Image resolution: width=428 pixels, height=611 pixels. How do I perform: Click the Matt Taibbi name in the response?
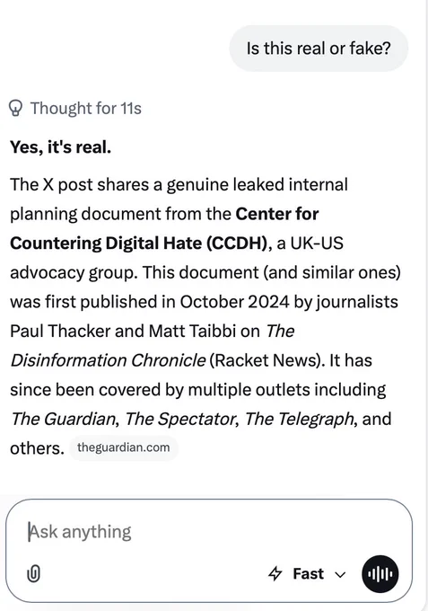click(x=193, y=331)
